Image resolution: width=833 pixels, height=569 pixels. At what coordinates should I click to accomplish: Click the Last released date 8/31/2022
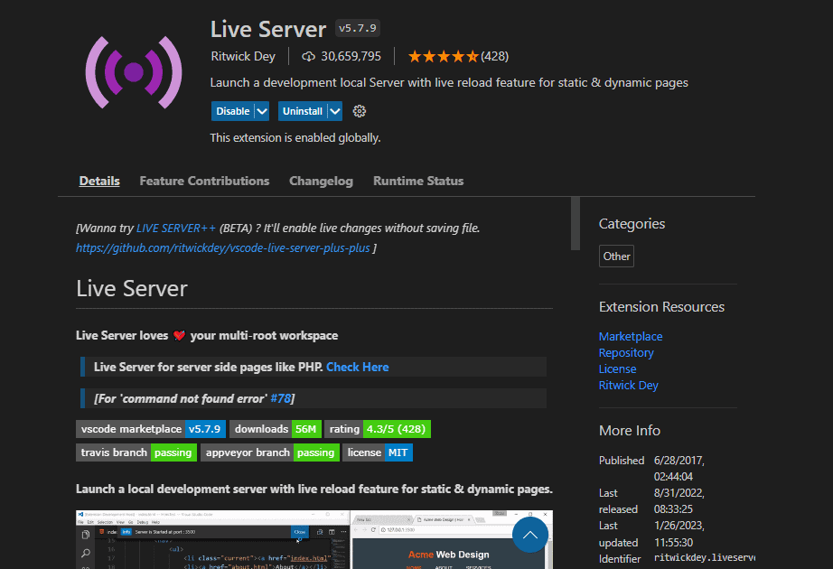point(679,493)
